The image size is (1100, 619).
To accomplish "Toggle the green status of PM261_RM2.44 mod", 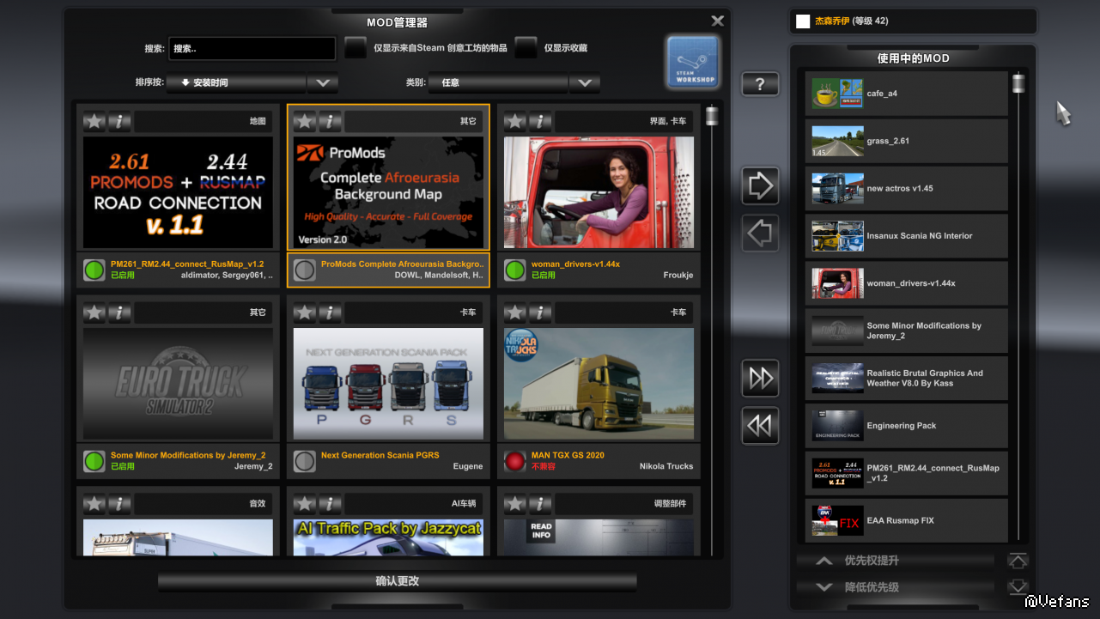I will pyautogui.click(x=94, y=270).
